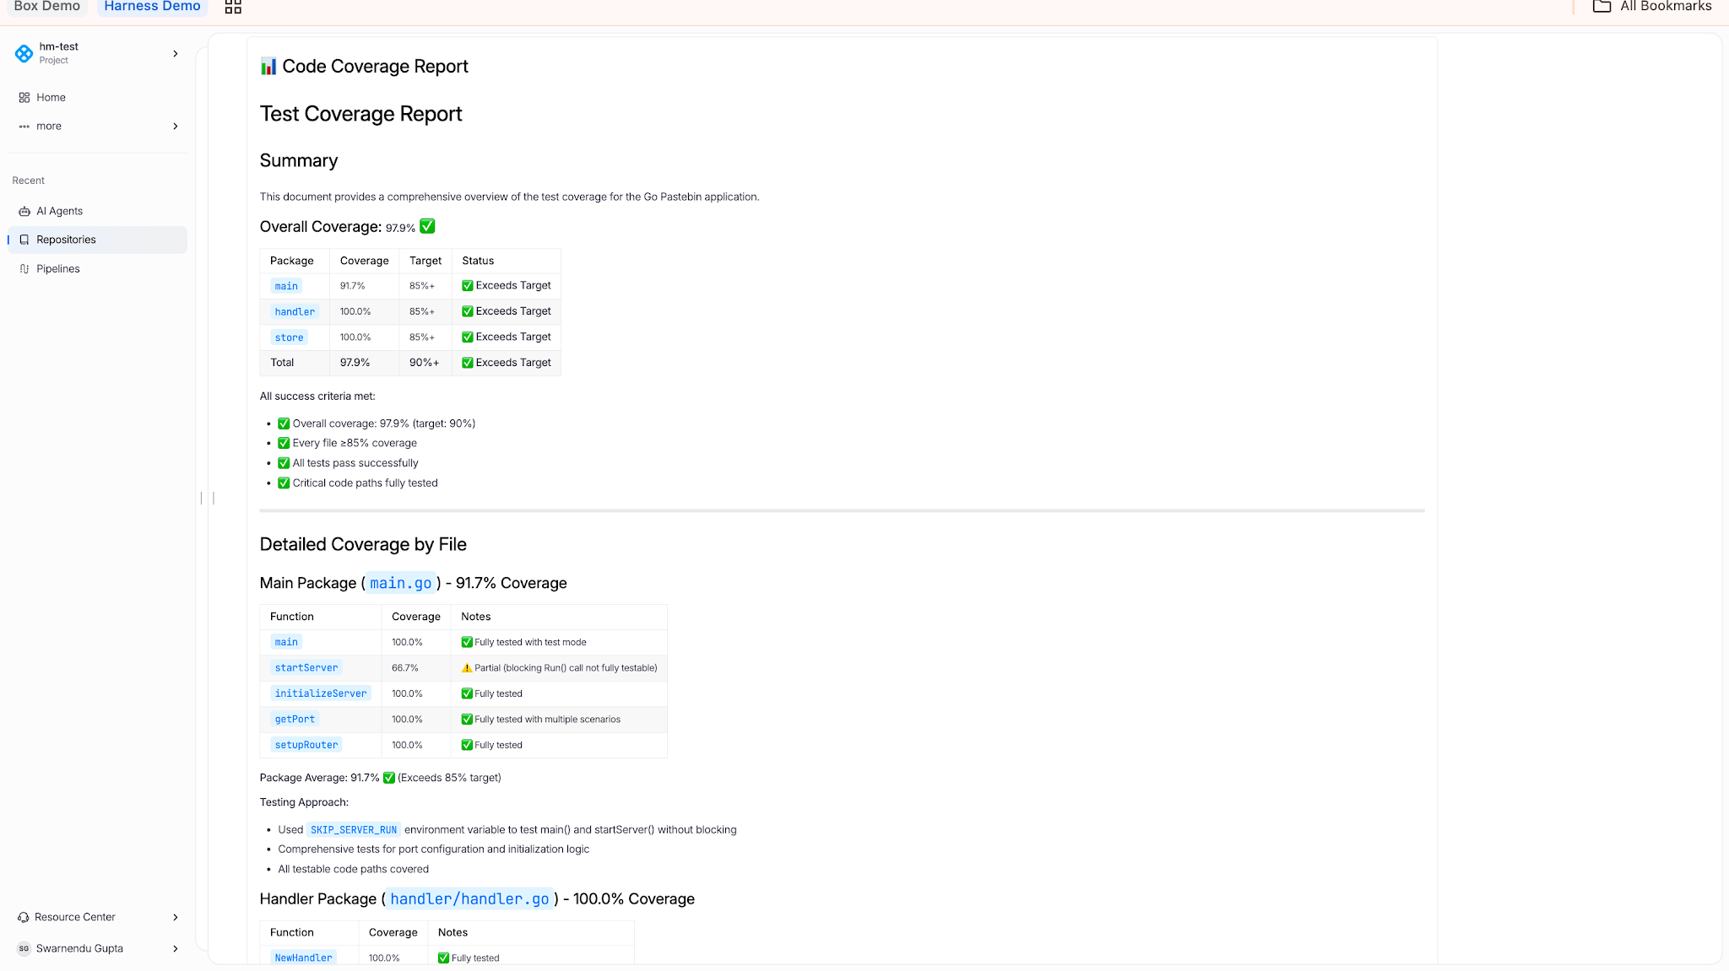Switch to the Box Demo tab
The image size is (1729, 971).
pos(46,7)
